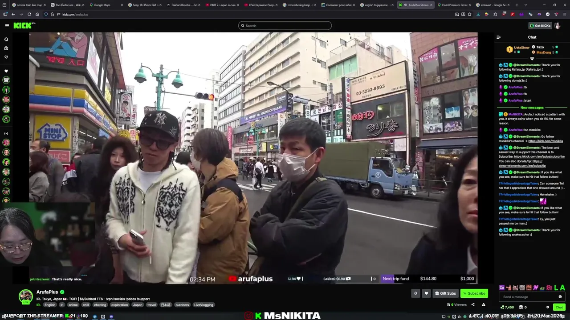Toggle the follow heart for ArufaPlus
570x320 pixels.
click(x=426, y=293)
